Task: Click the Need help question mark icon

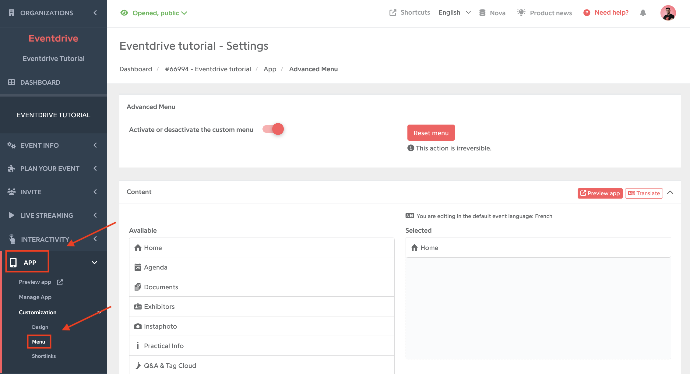Action: click(x=587, y=13)
